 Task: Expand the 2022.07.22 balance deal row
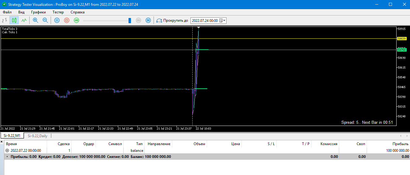click(x=7, y=151)
